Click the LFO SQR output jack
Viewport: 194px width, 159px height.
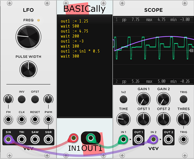tap(48, 139)
